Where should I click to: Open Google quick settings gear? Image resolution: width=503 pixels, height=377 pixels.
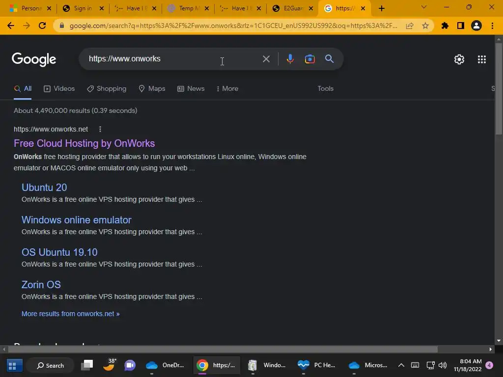click(459, 59)
